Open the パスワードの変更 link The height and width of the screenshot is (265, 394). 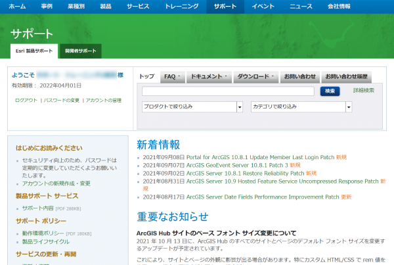62,101
